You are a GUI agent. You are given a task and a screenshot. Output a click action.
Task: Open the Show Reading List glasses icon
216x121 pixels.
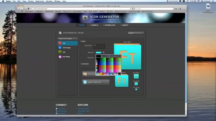[19, 11]
